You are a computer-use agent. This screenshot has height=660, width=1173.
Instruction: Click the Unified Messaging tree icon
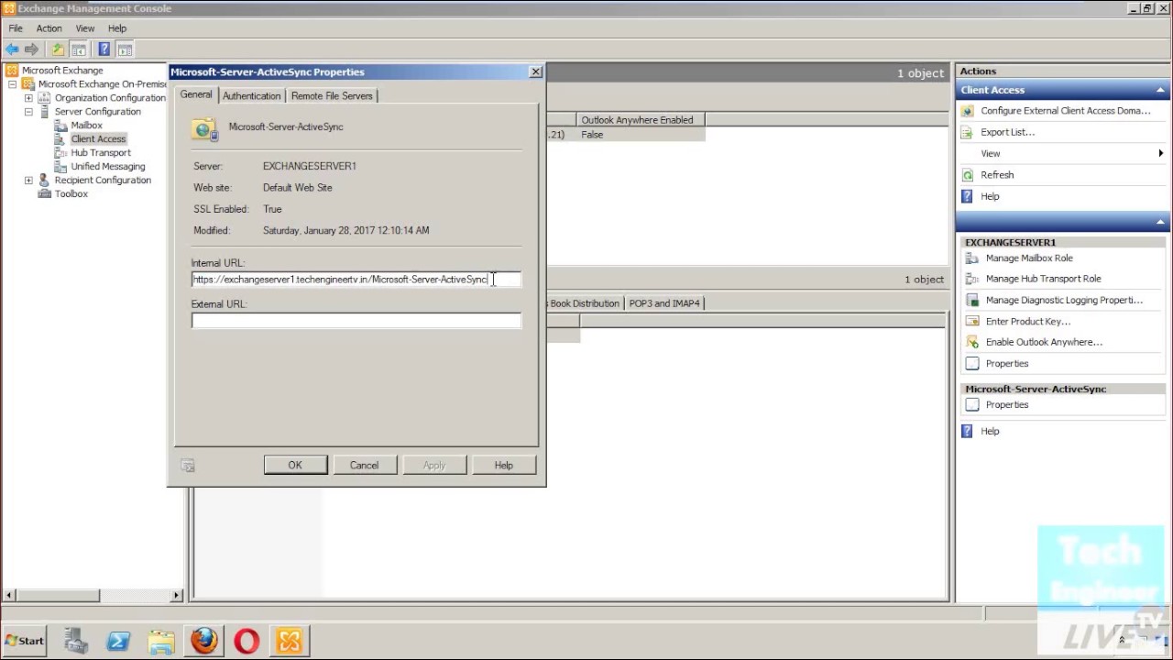(60, 167)
